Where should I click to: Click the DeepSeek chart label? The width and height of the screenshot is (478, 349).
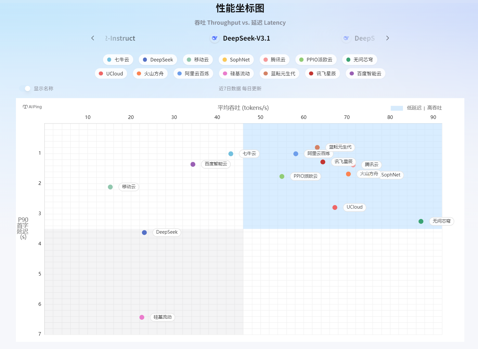click(x=167, y=232)
